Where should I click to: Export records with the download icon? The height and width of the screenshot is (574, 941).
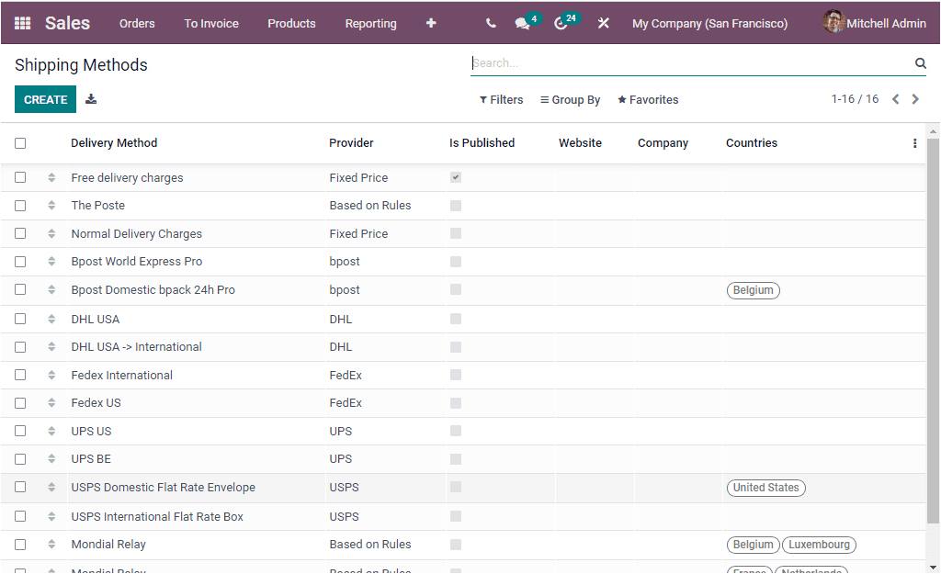(90, 98)
